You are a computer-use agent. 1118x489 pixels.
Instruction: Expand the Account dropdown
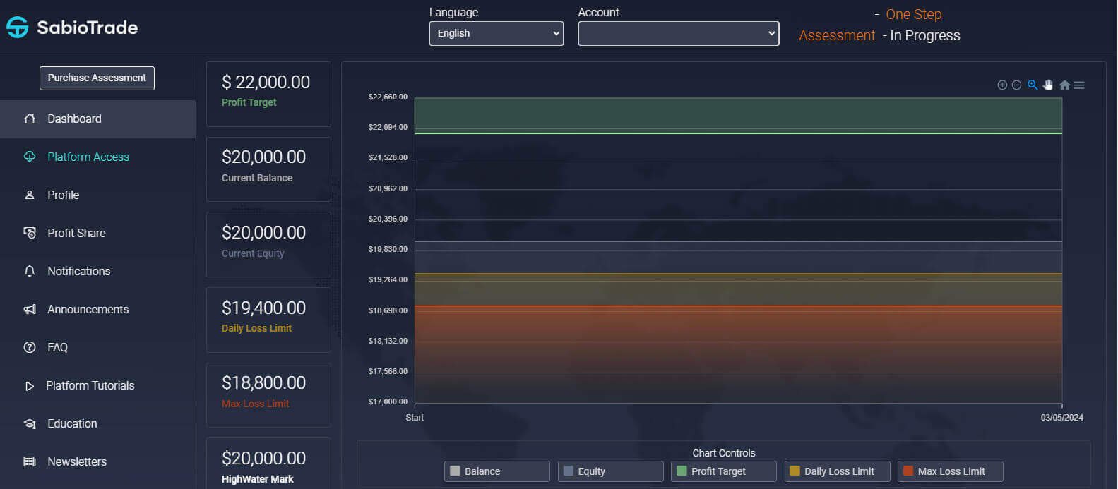pyautogui.click(x=678, y=33)
